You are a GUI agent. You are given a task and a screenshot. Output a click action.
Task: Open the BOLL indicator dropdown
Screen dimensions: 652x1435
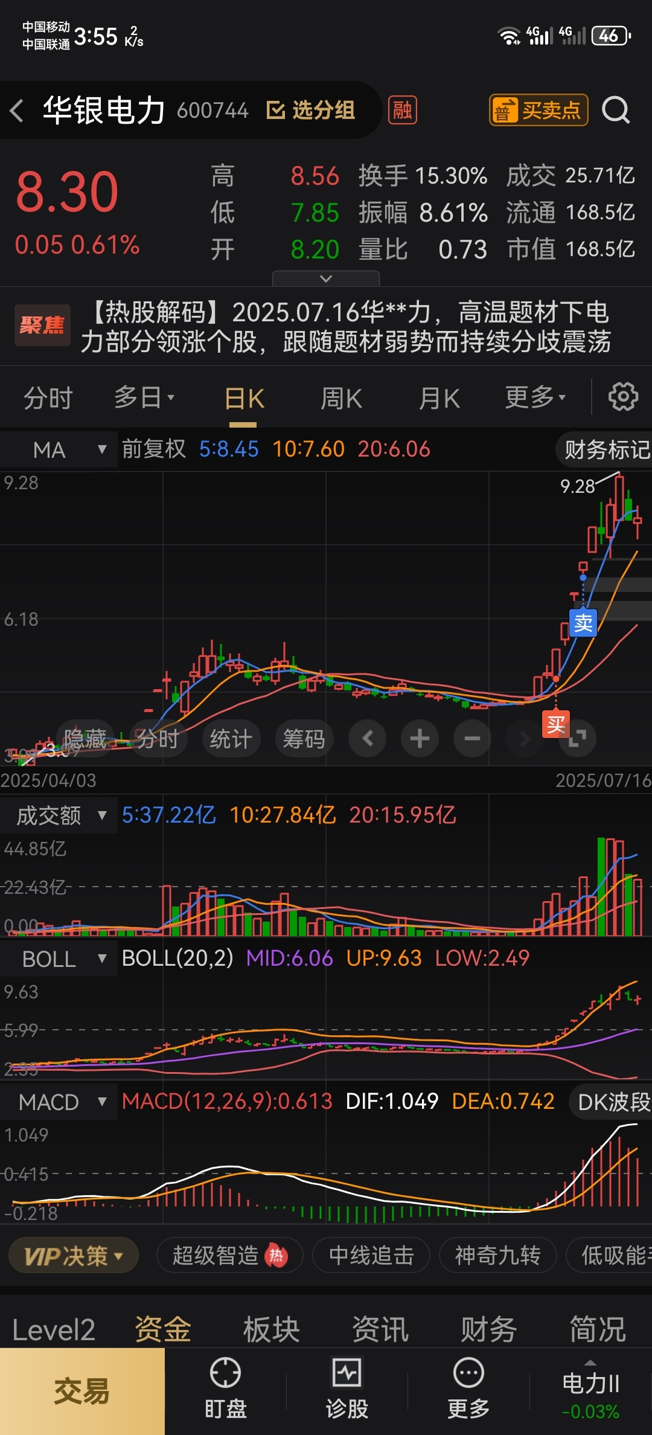59,958
